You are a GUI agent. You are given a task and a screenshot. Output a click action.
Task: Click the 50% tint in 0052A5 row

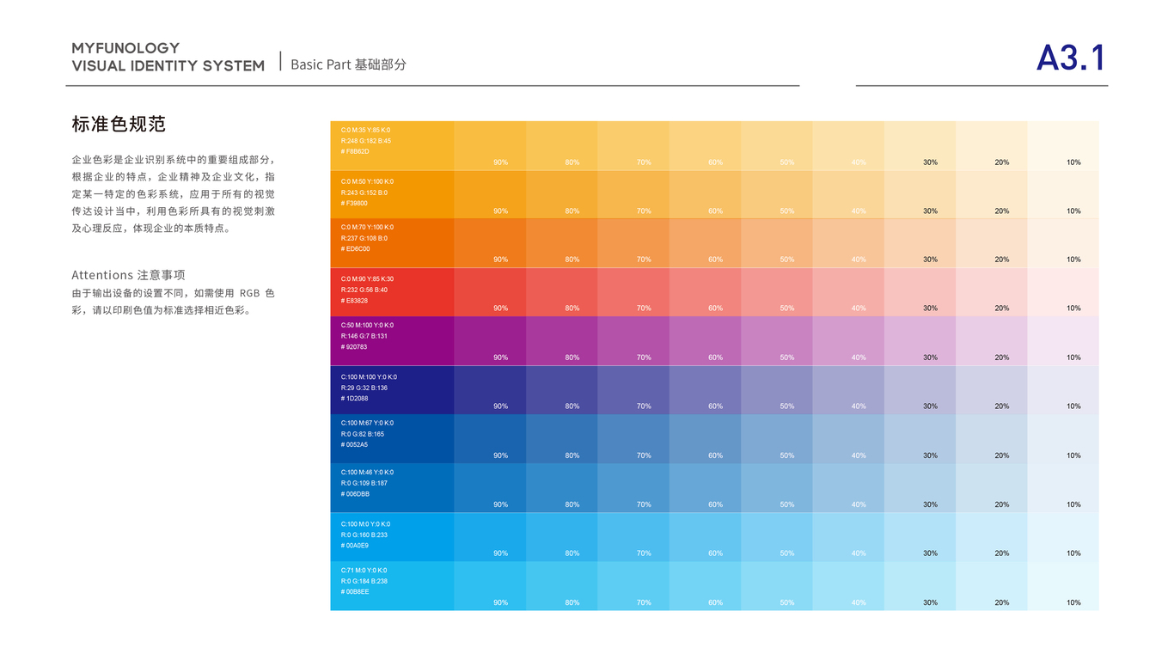pyautogui.click(x=777, y=439)
